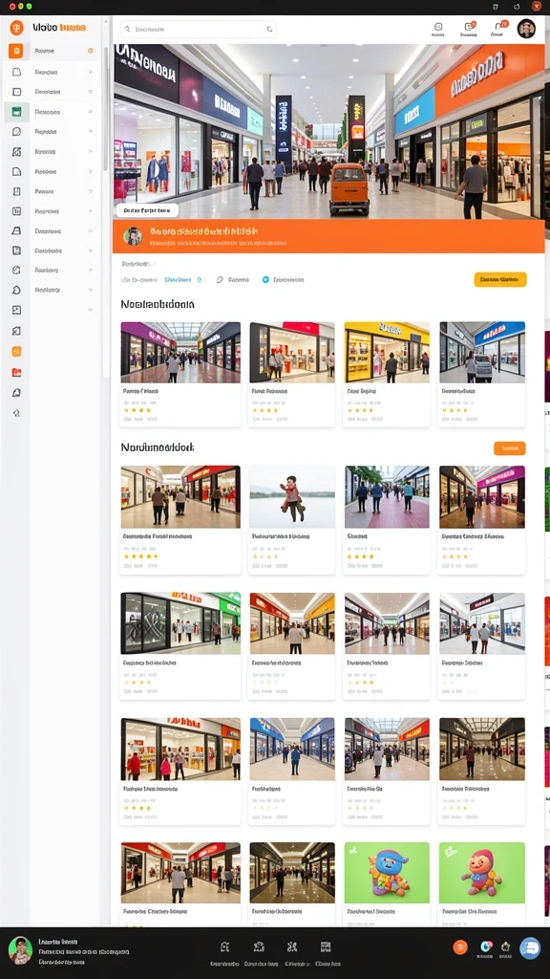The height and width of the screenshot is (979, 550).
Task: Expand the second sidebar row's chevron
Action: (91, 72)
